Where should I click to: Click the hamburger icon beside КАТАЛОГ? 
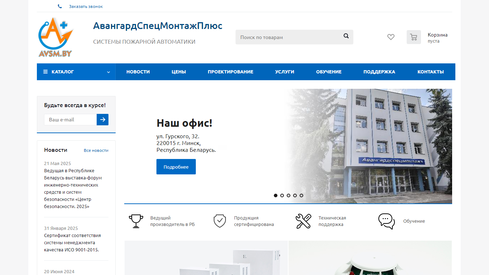point(45,72)
